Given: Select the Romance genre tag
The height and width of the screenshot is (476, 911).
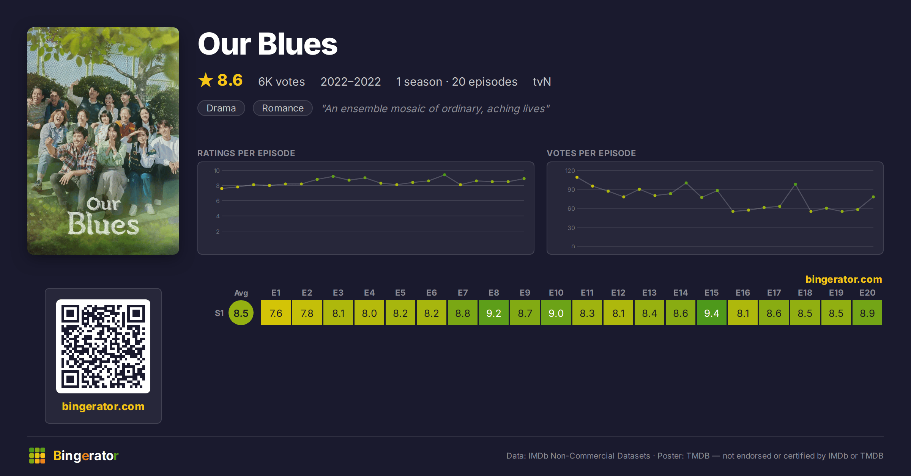Looking at the screenshot, I should point(283,108).
